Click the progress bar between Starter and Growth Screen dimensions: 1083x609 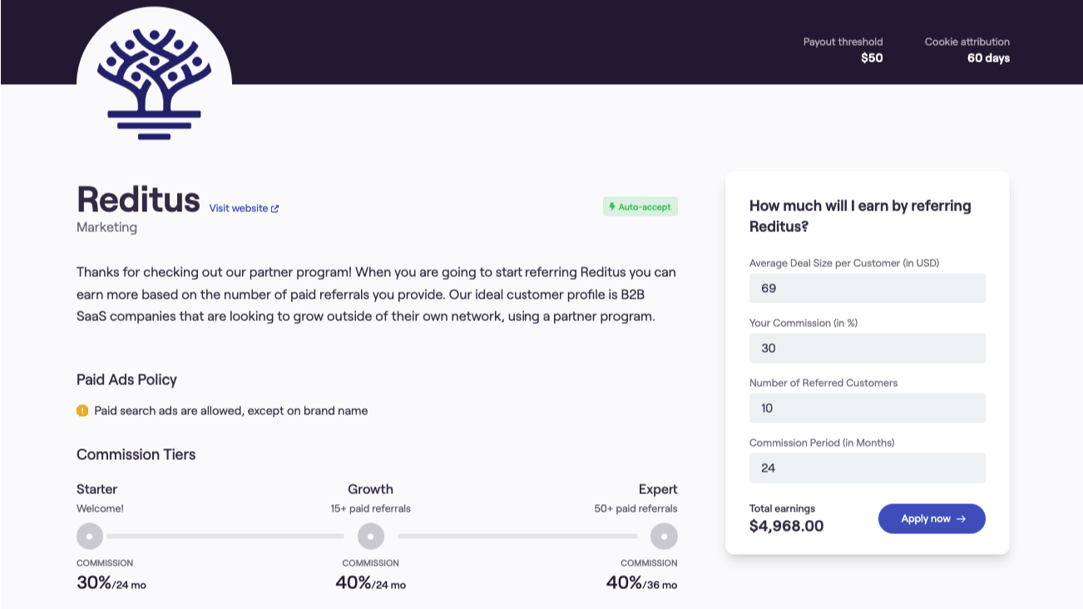[x=225, y=536]
